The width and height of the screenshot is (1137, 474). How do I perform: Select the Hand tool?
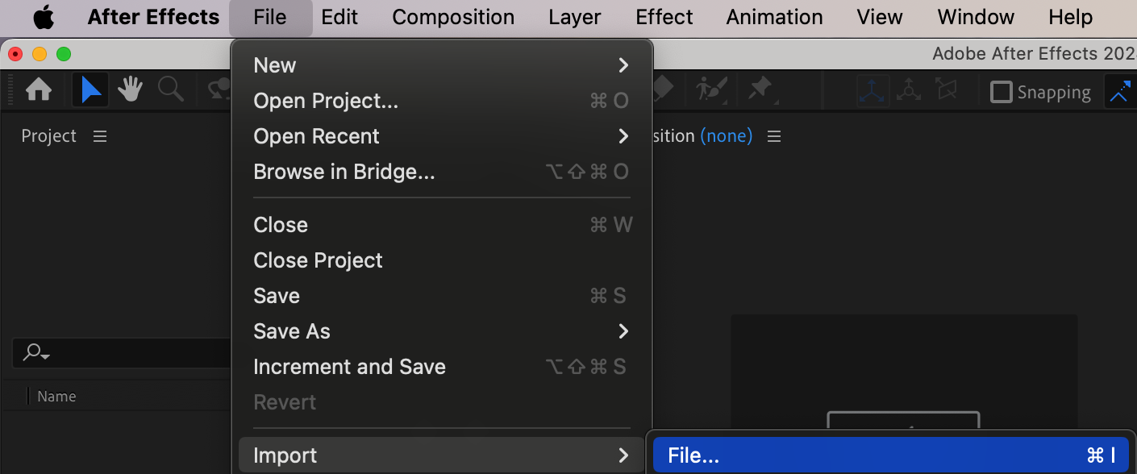coord(131,89)
